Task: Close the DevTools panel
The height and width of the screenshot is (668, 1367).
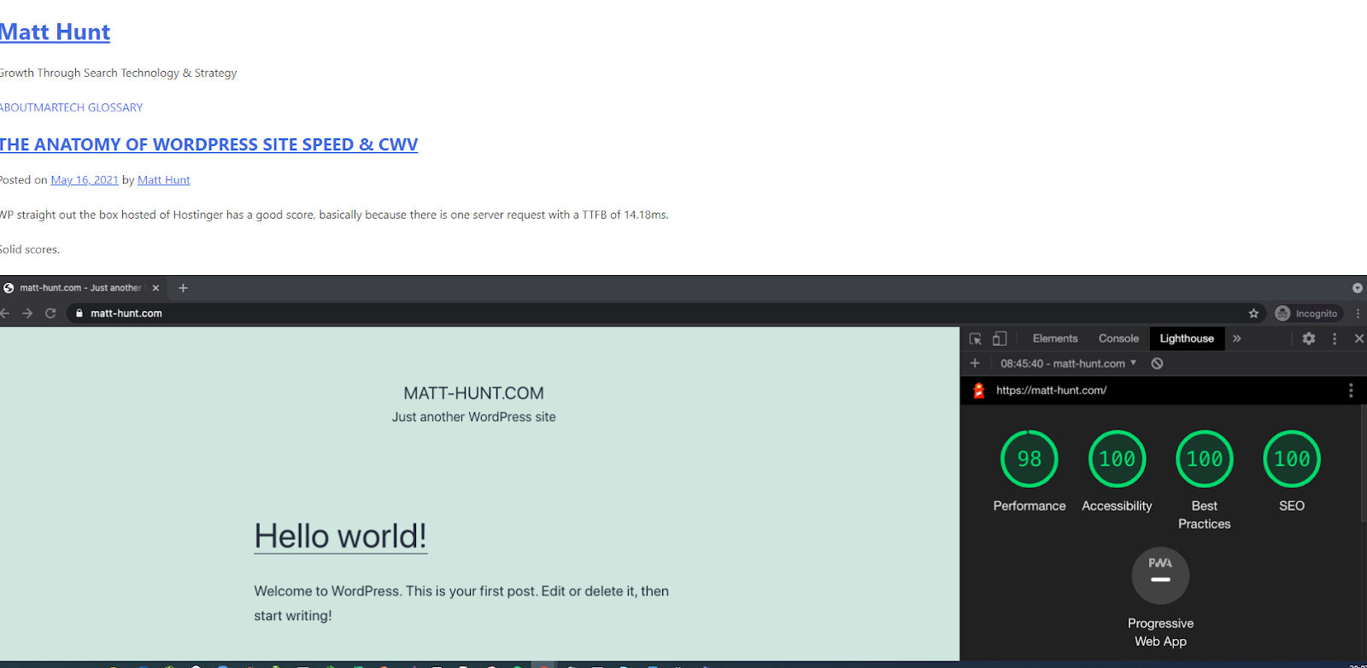Action: (x=1358, y=339)
